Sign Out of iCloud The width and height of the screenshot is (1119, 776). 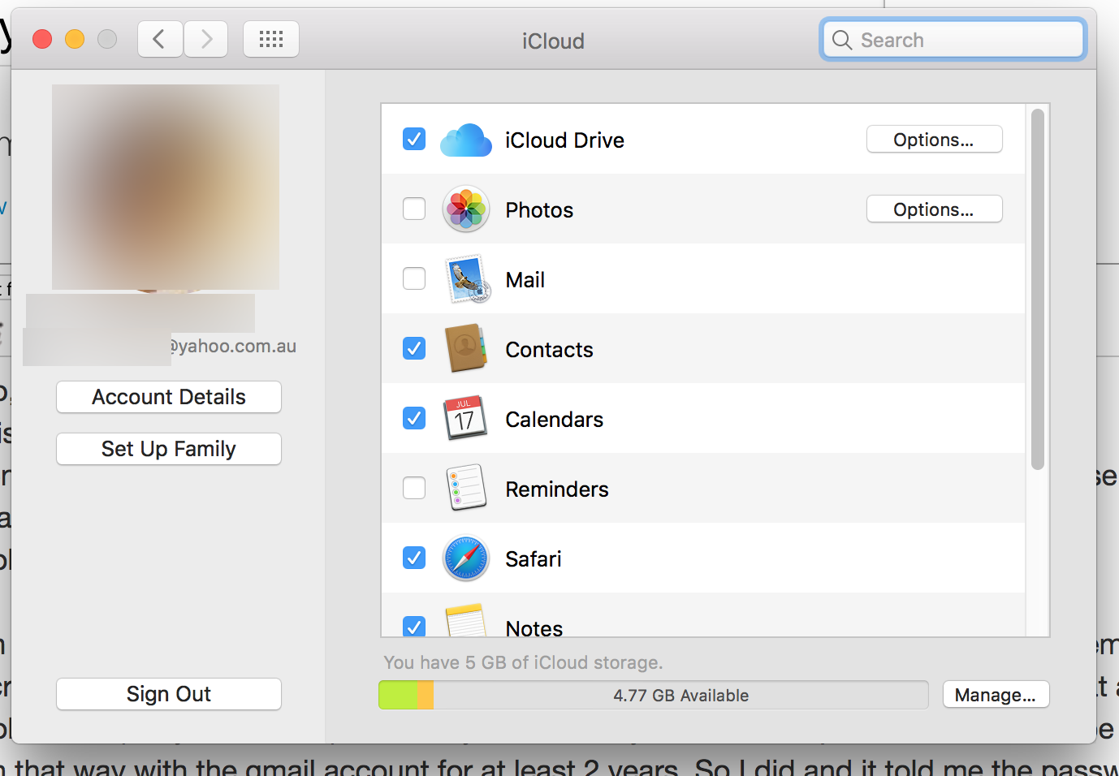coord(169,694)
